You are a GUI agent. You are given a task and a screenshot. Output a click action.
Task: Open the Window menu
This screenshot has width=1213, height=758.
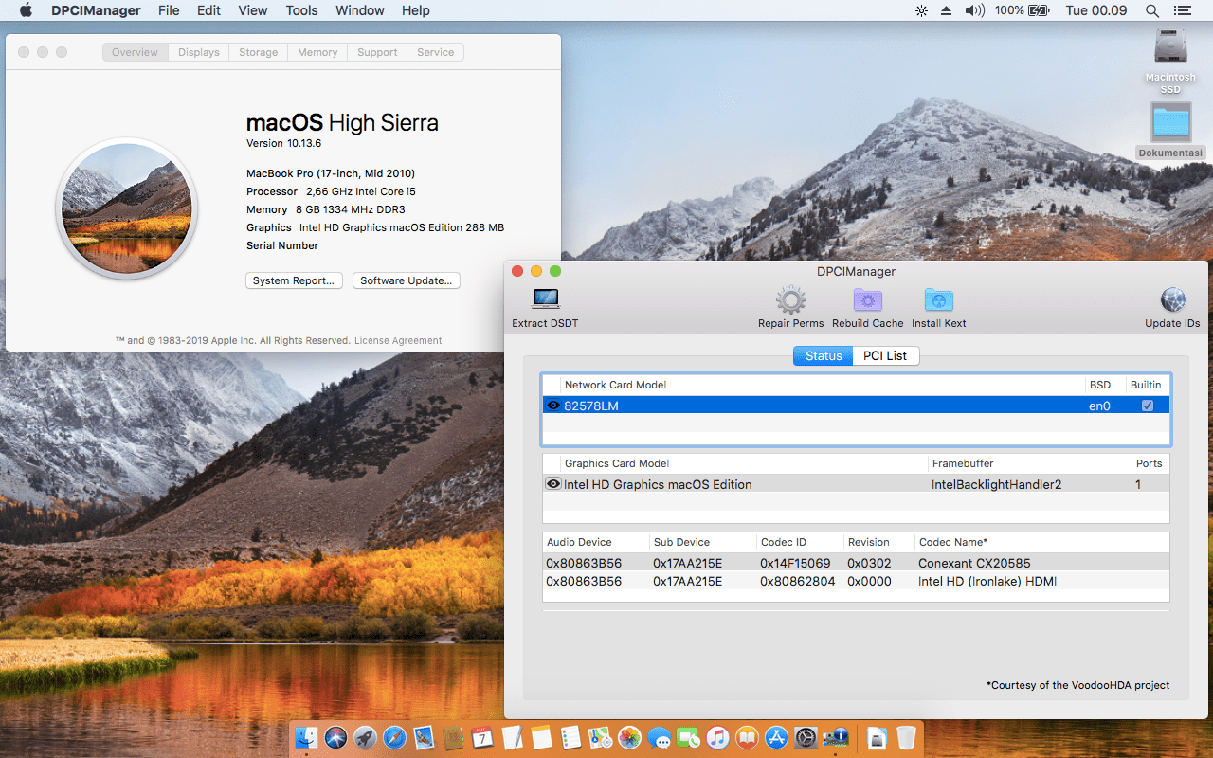pyautogui.click(x=360, y=10)
